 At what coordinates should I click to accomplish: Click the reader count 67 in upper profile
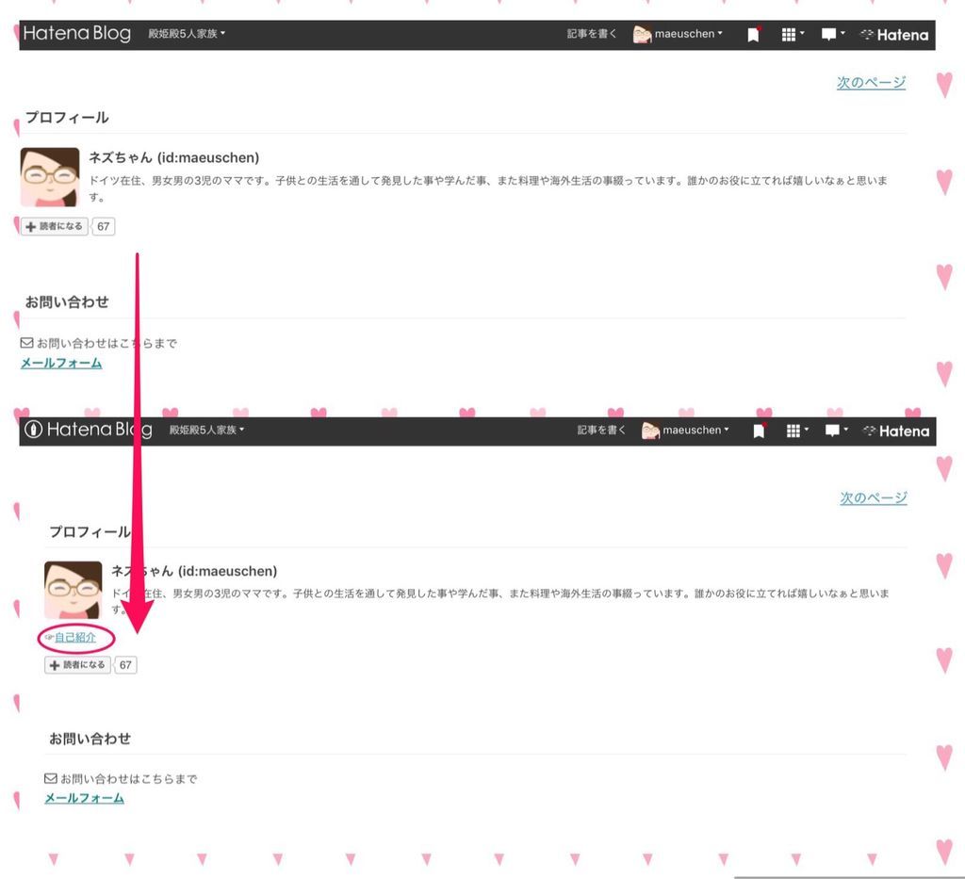pyautogui.click(x=104, y=226)
